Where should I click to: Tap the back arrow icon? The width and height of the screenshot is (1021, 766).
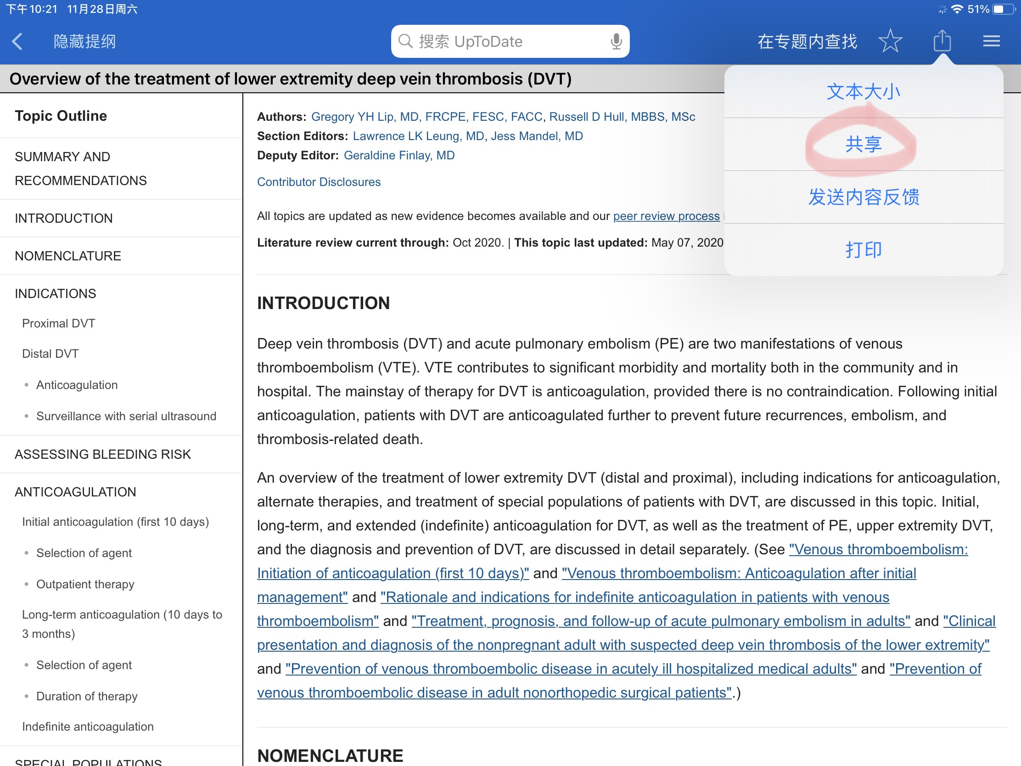tap(17, 41)
